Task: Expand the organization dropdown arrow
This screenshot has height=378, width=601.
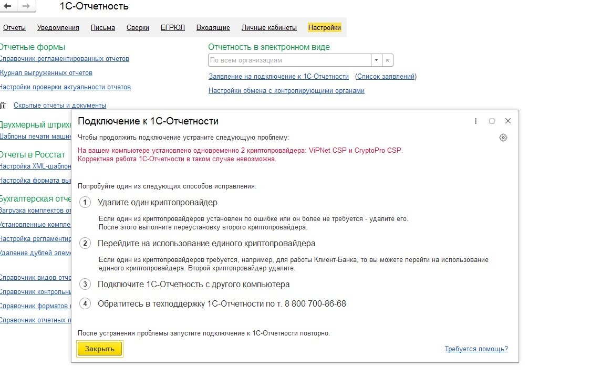Action: (376, 60)
